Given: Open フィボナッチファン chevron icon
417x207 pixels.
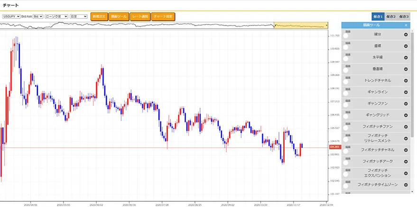Looking at the screenshot, I should pyautogui.click(x=406, y=127).
